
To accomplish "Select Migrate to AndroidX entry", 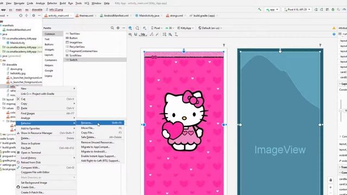I will (x=100, y=152).
